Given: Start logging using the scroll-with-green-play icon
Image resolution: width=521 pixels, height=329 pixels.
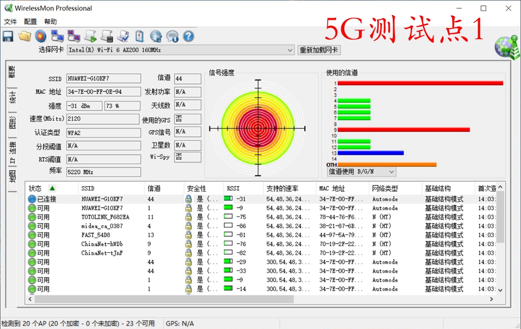Looking at the screenshot, I should [x=91, y=35].
